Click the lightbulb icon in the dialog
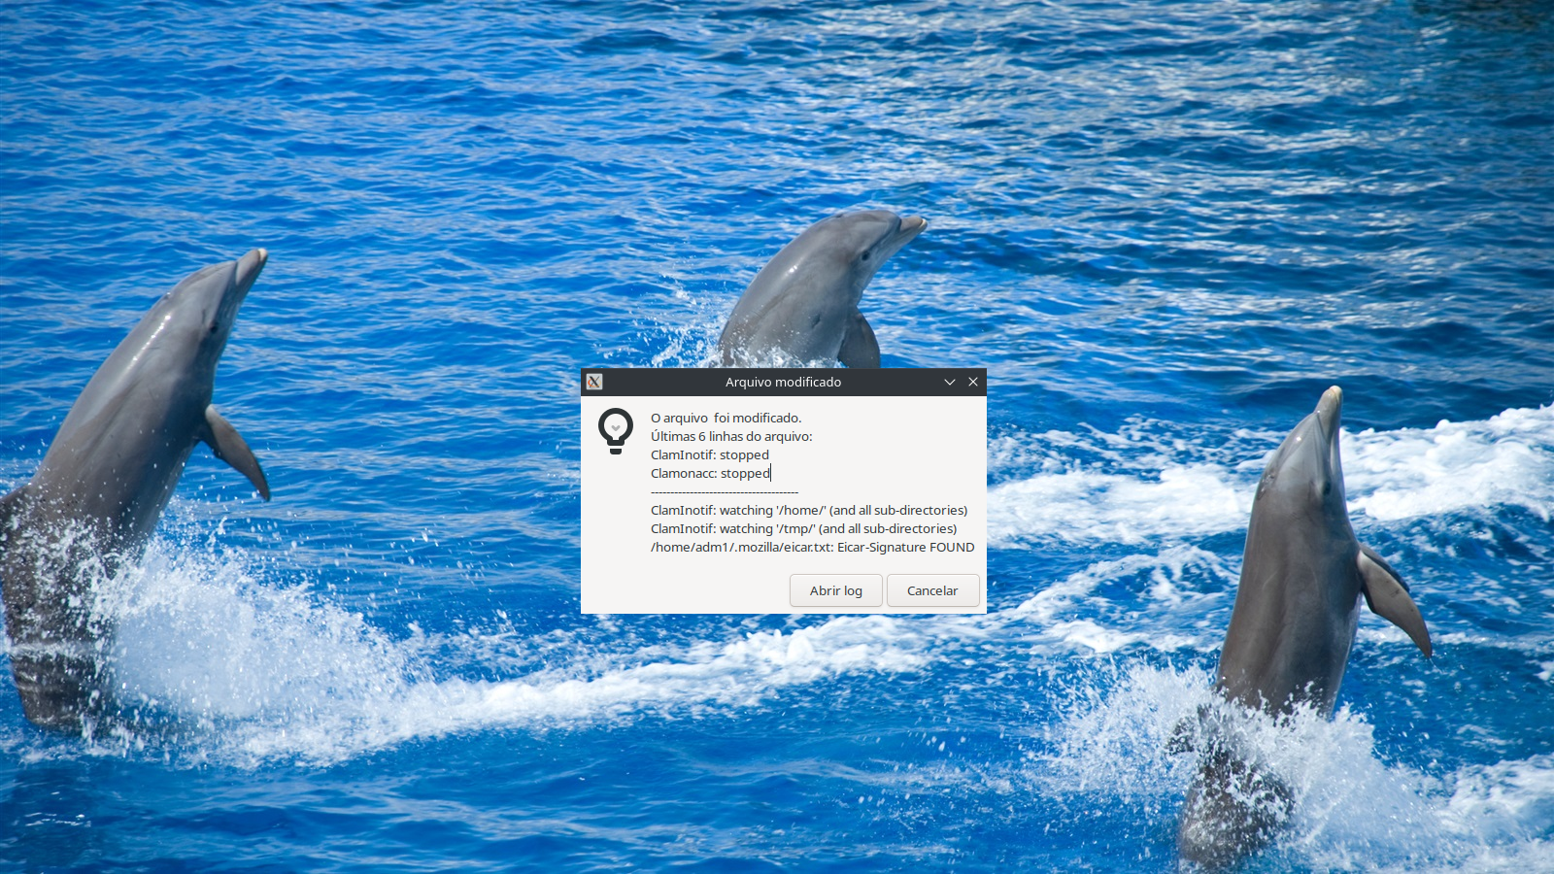 click(x=616, y=430)
